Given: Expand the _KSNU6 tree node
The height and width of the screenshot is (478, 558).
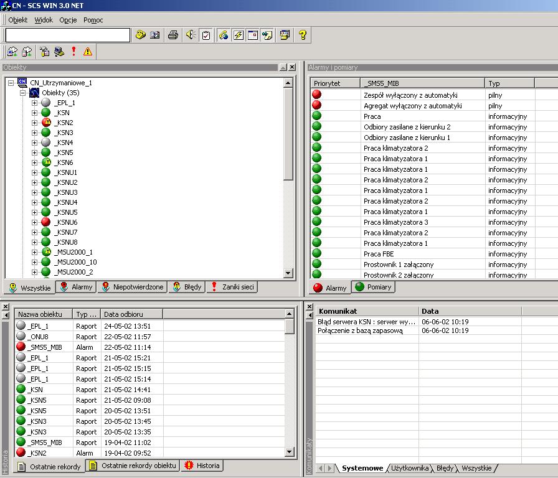Looking at the screenshot, I should [34, 222].
